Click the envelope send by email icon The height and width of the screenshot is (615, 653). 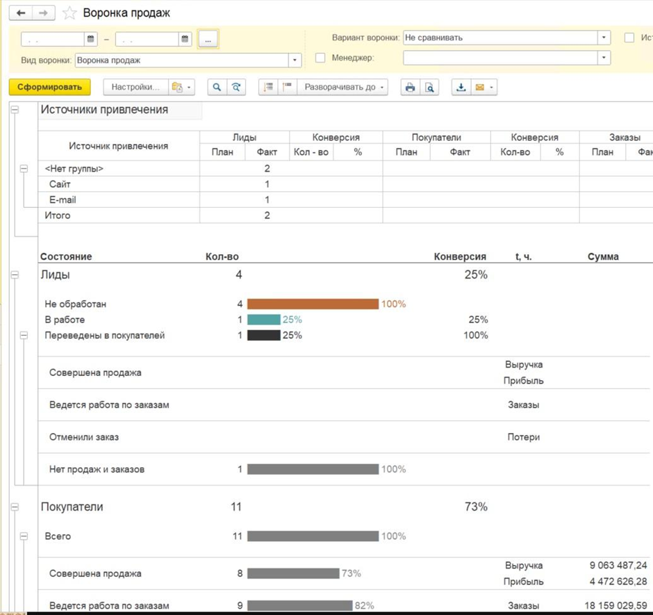point(479,88)
